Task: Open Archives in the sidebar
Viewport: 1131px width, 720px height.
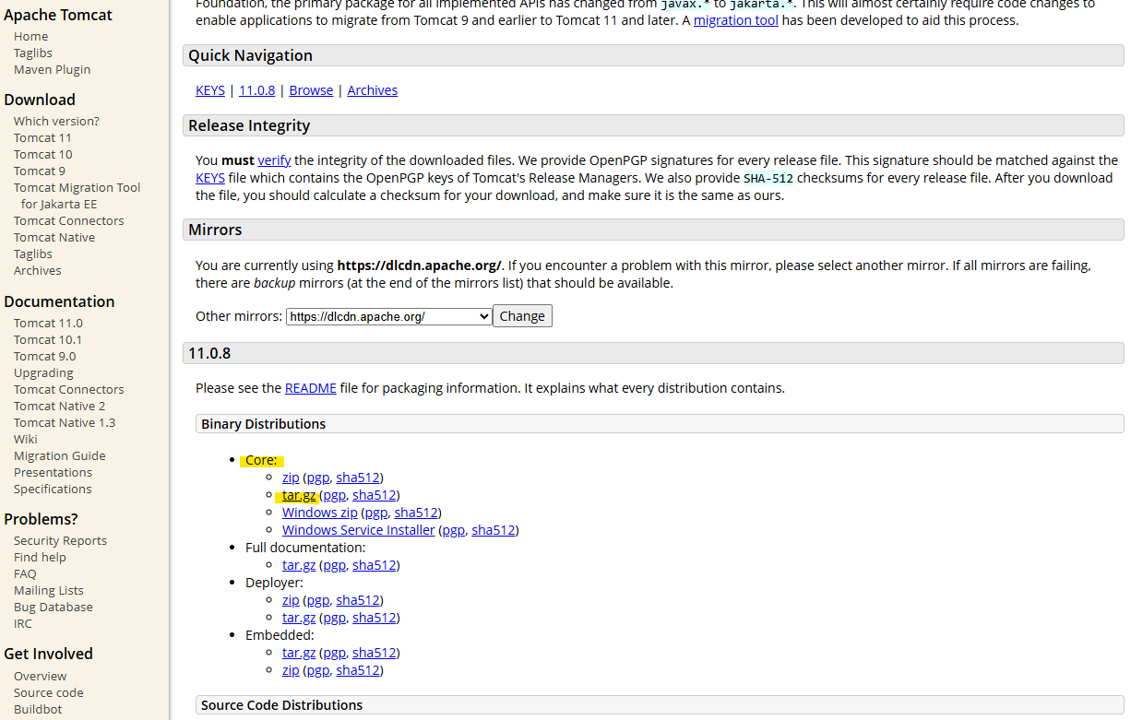Action: click(38, 270)
